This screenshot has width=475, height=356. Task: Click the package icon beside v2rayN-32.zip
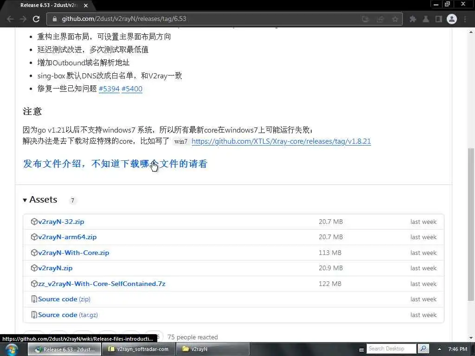point(34,222)
